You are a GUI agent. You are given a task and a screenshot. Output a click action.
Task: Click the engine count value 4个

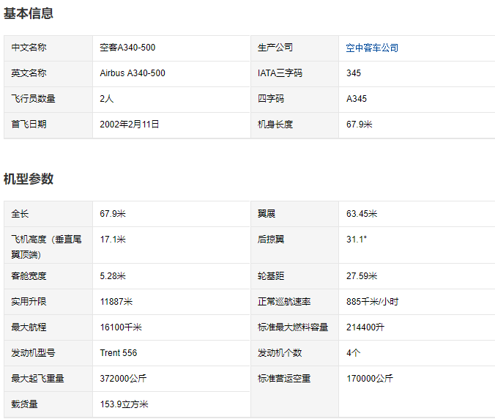pyautogui.click(x=353, y=352)
